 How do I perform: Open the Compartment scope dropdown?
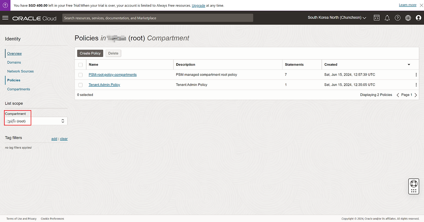pyautogui.click(x=36, y=121)
